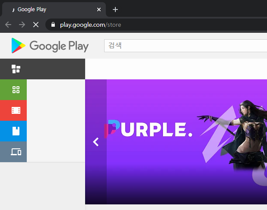Go forward to the next page
267x210 pixels.
click(x=22, y=25)
